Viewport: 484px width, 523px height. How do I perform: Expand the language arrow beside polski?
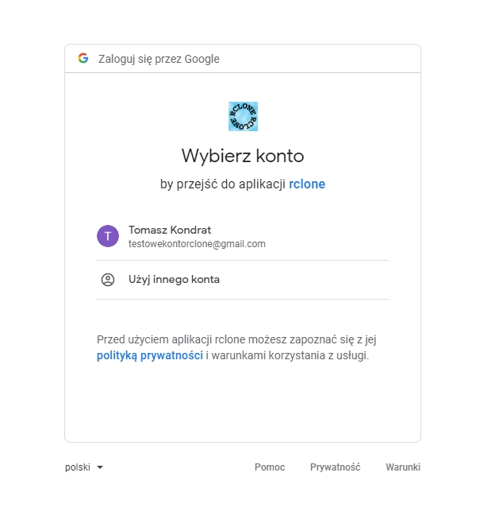[100, 467]
